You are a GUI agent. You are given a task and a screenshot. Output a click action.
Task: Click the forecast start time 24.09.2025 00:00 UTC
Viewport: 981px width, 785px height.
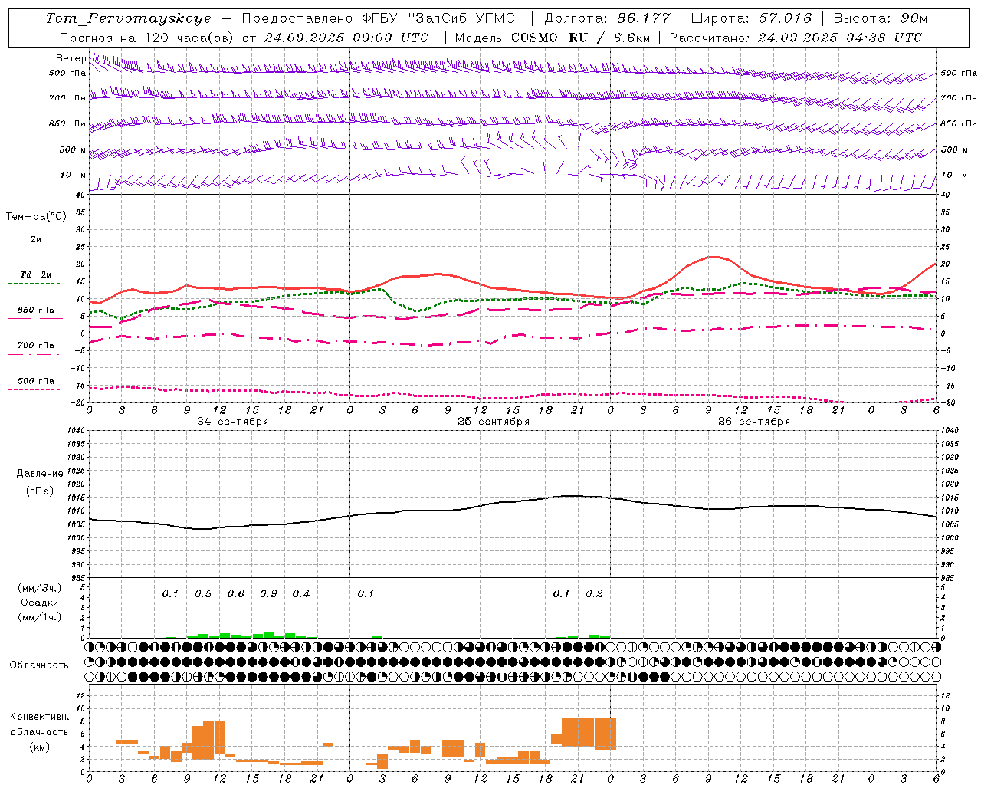pos(346,38)
